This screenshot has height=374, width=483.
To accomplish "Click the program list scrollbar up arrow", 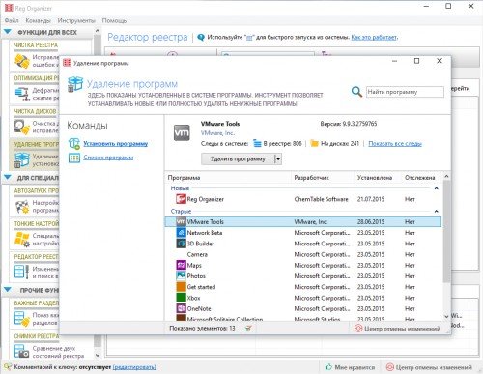I will tap(446, 176).
